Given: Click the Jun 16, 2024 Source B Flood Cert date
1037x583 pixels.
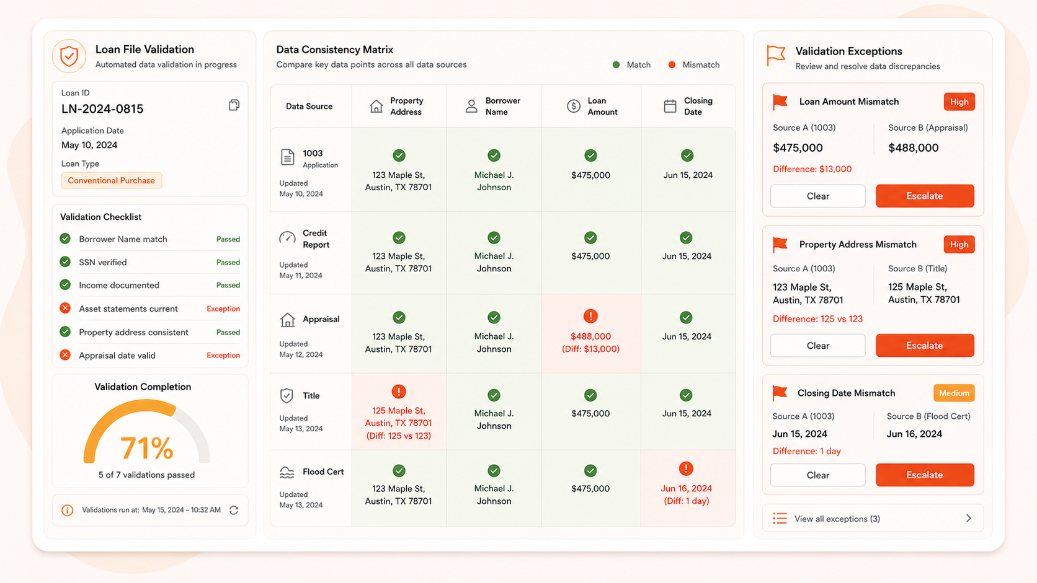Looking at the screenshot, I should (914, 434).
